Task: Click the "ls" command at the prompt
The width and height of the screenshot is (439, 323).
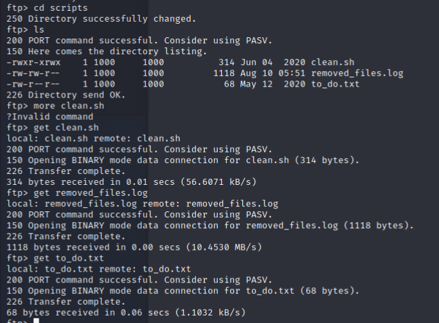Action: 40,30
